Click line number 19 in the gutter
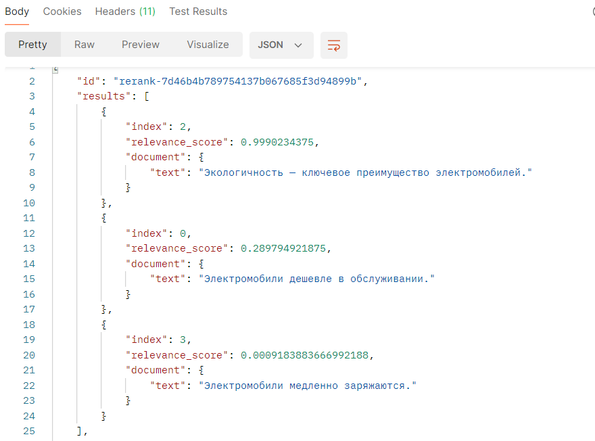The height and width of the screenshot is (441, 595). coord(28,340)
